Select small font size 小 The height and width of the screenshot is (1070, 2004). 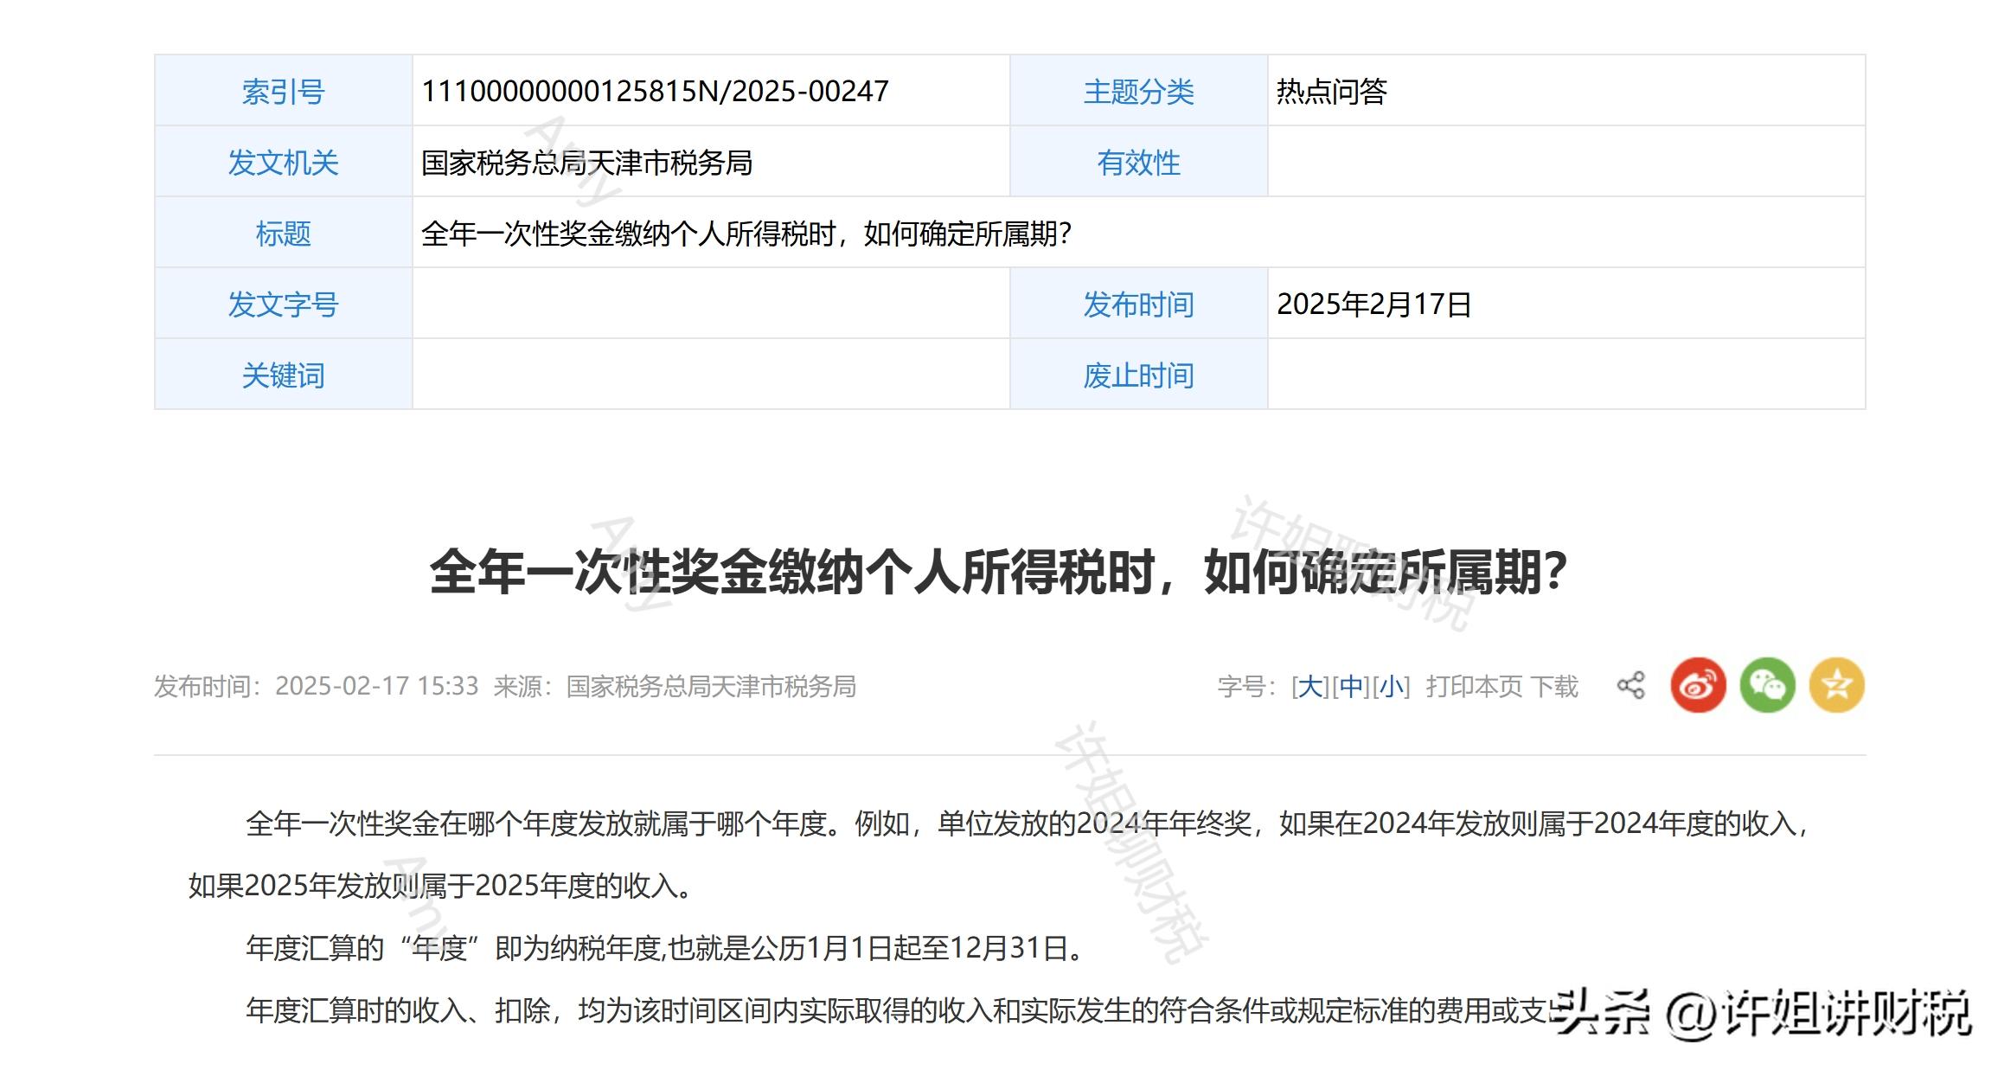click(1393, 686)
